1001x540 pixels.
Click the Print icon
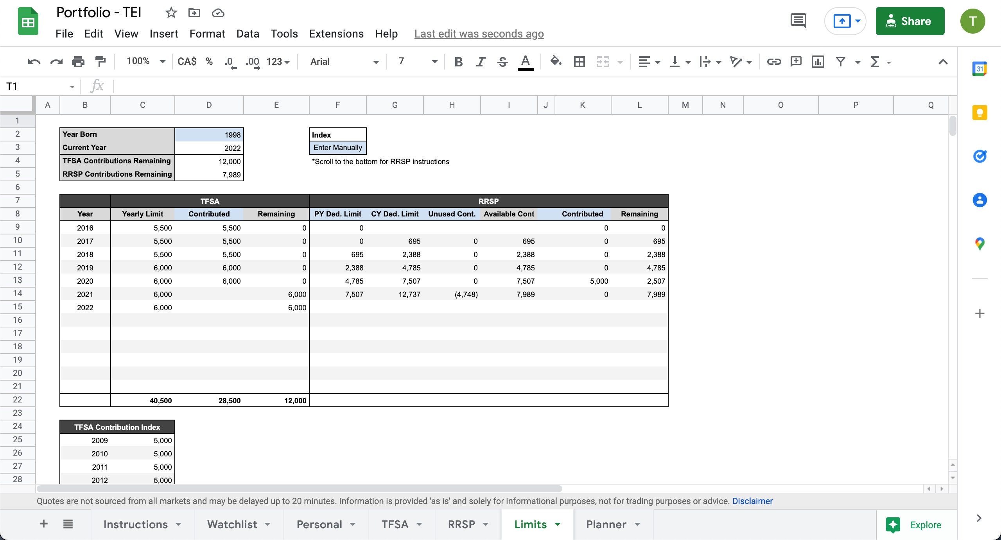pos(78,62)
